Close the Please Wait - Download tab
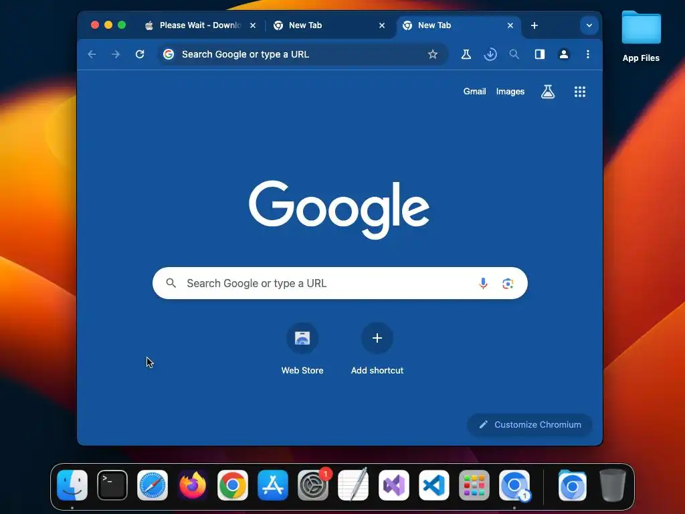The image size is (685, 514). (x=252, y=25)
